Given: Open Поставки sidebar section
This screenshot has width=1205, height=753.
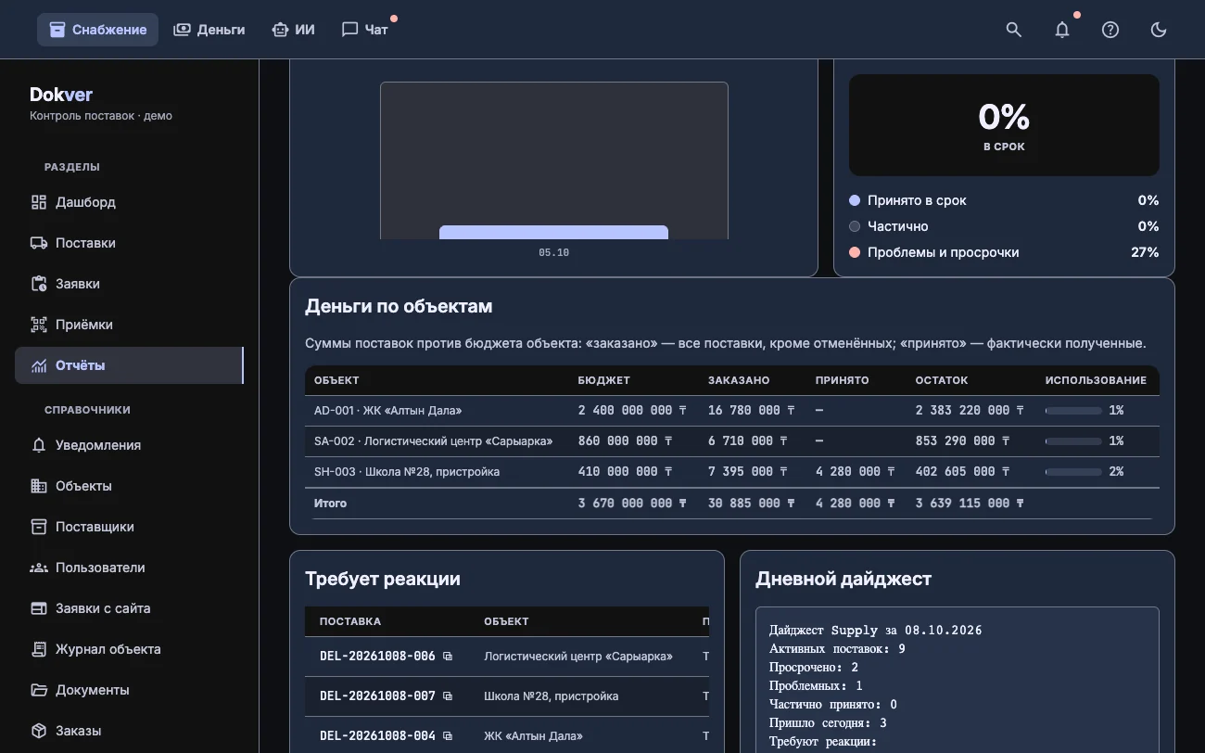Looking at the screenshot, I should pyautogui.click(x=130, y=243).
